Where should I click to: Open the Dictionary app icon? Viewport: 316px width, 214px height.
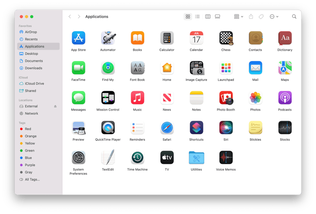tap(285, 38)
